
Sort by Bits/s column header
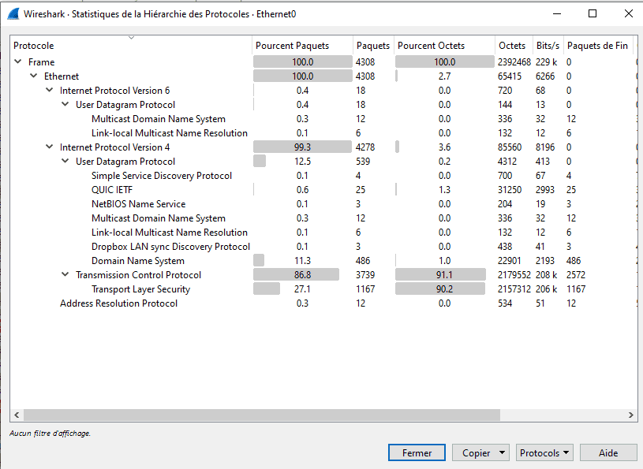pos(548,46)
